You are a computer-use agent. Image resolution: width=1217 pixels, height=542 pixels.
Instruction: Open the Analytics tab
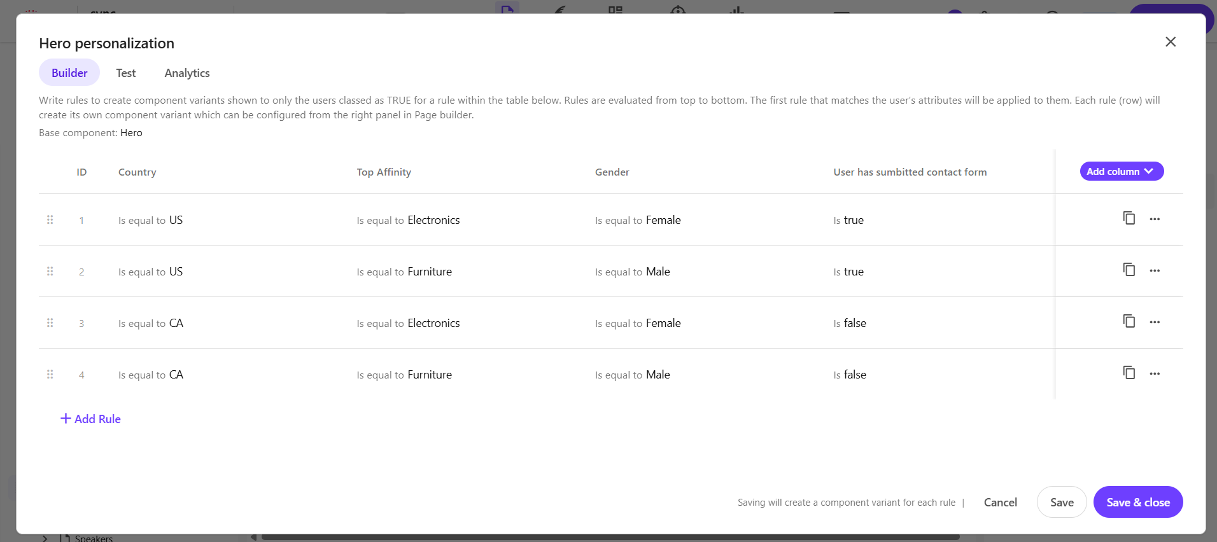[x=187, y=73]
